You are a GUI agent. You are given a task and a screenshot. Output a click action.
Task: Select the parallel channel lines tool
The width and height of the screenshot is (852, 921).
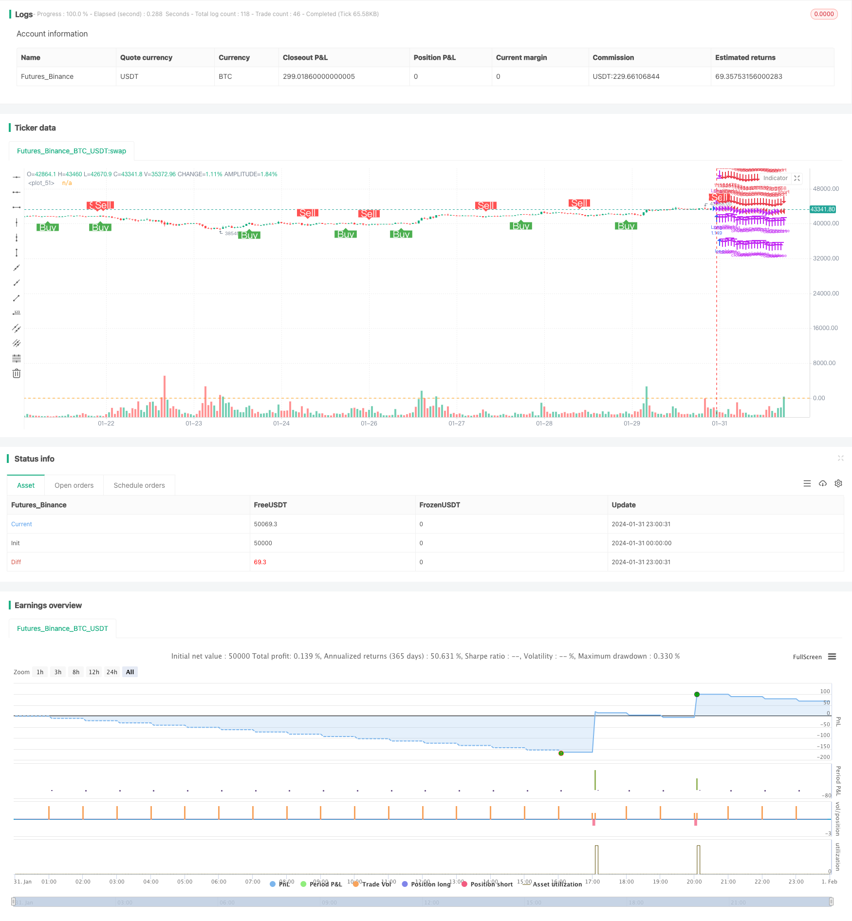17,328
